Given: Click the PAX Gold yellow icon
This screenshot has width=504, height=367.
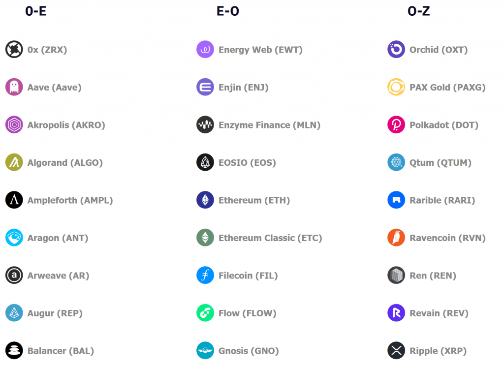Looking at the screenshot, I should [x=396, y=87].
